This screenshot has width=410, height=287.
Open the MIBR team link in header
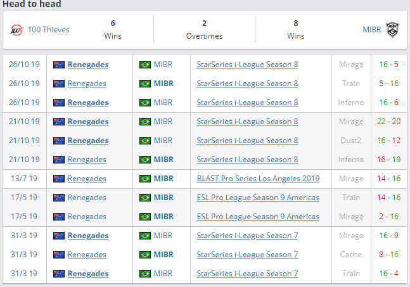pyautogui.click(x=372, y=30)
